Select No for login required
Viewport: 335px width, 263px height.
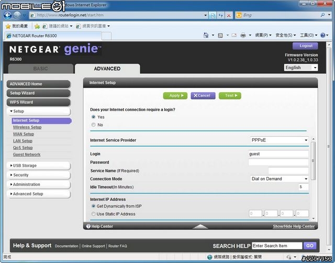pos(93,125)
